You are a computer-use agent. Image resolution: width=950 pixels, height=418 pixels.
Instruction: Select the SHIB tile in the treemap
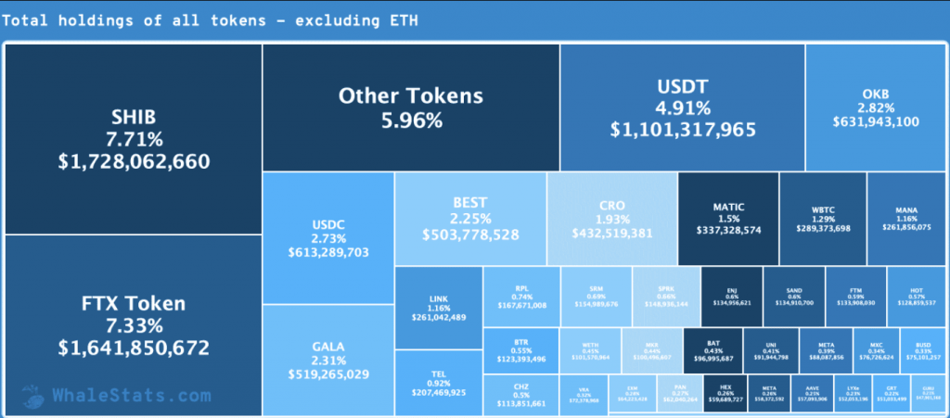pos(134,139)
